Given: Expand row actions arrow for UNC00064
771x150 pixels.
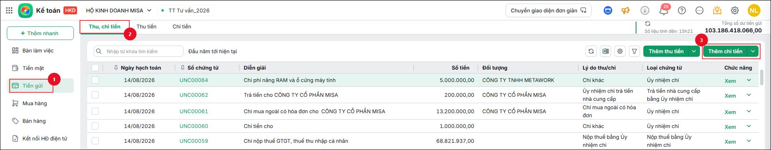Looking at the screenshot, I should (749, 80).
